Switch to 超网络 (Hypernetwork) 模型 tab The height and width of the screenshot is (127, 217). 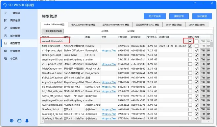[x=116, y=25]
